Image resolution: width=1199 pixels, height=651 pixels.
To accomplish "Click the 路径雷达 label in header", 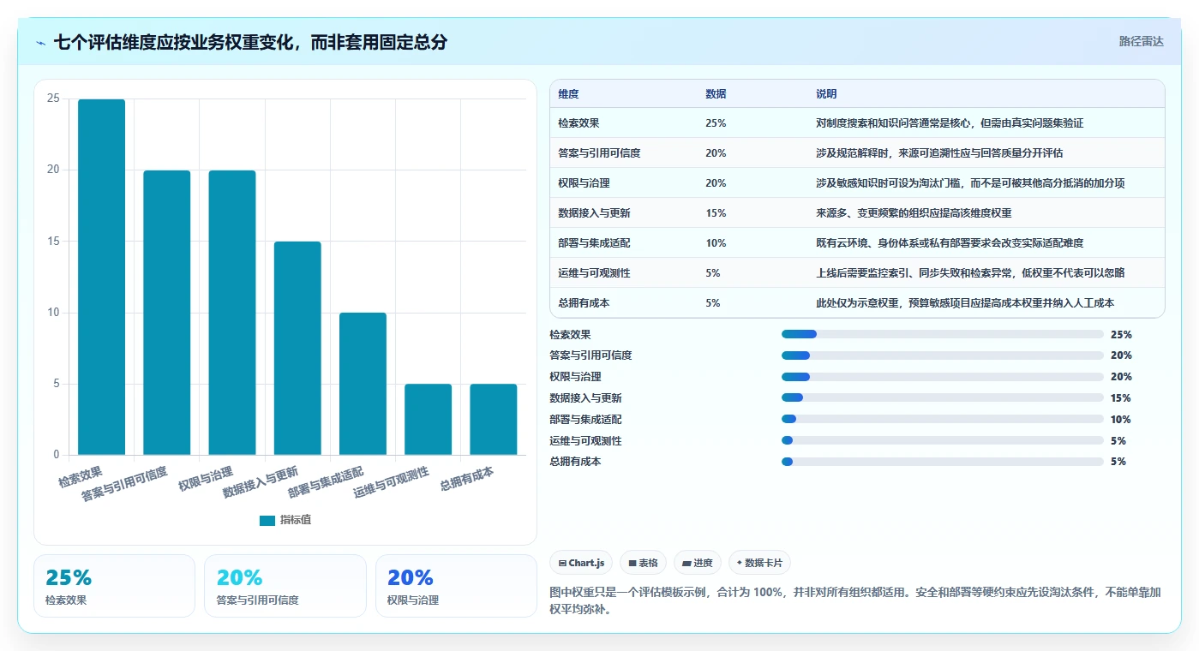I will click(x=1141, y=41).
